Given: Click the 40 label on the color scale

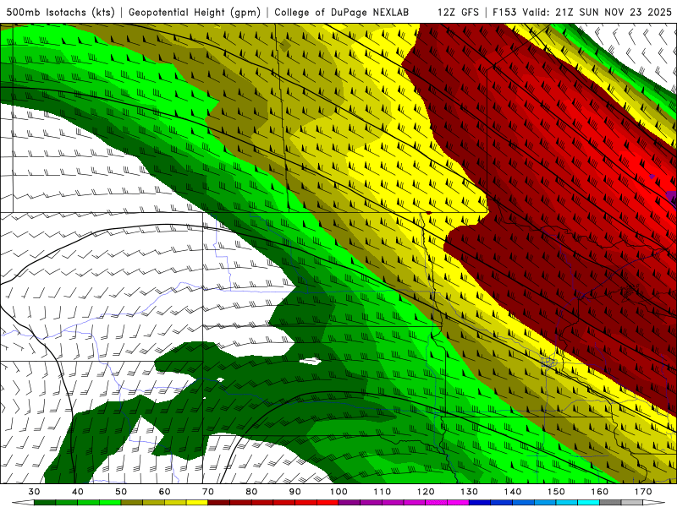Looking at the screenshot, I should click(x=78, y=492).
